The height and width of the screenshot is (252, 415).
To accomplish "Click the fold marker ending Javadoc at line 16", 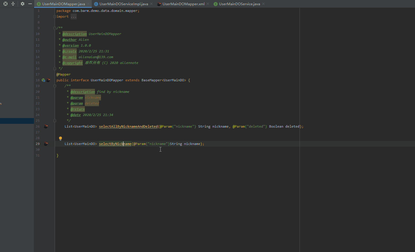I will click(x=55, y=69).
